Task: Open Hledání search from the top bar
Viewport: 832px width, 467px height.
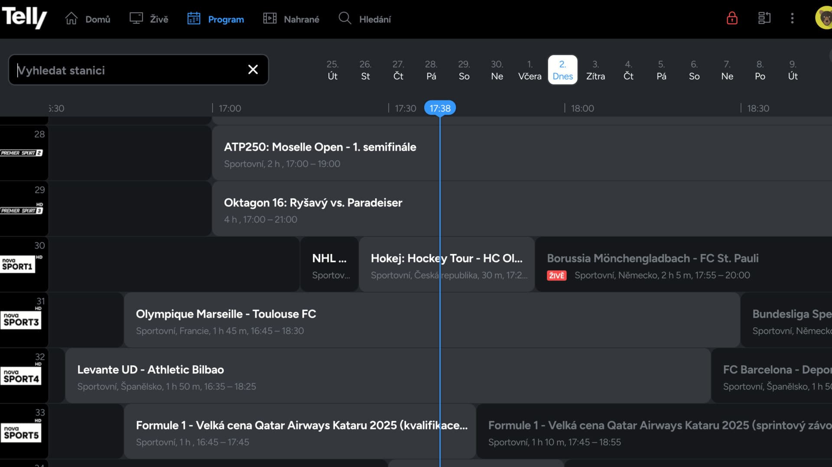Action: (365, 19)
